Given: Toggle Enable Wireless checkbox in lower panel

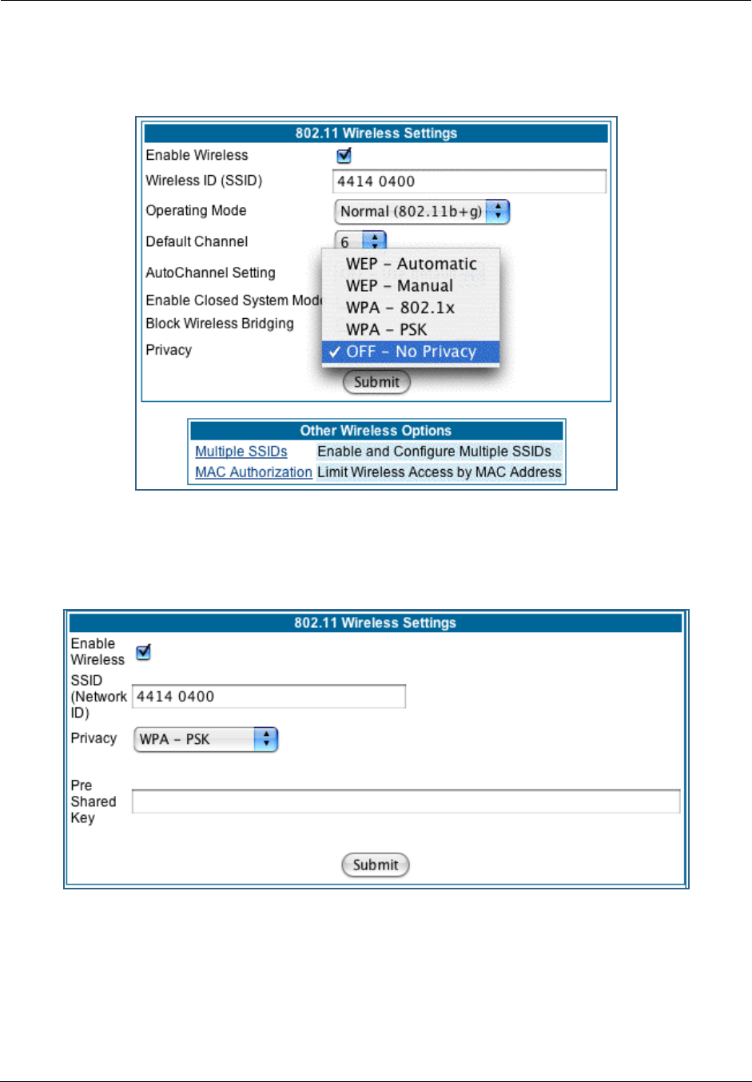Looking at the screenshot, I should 144,652.
